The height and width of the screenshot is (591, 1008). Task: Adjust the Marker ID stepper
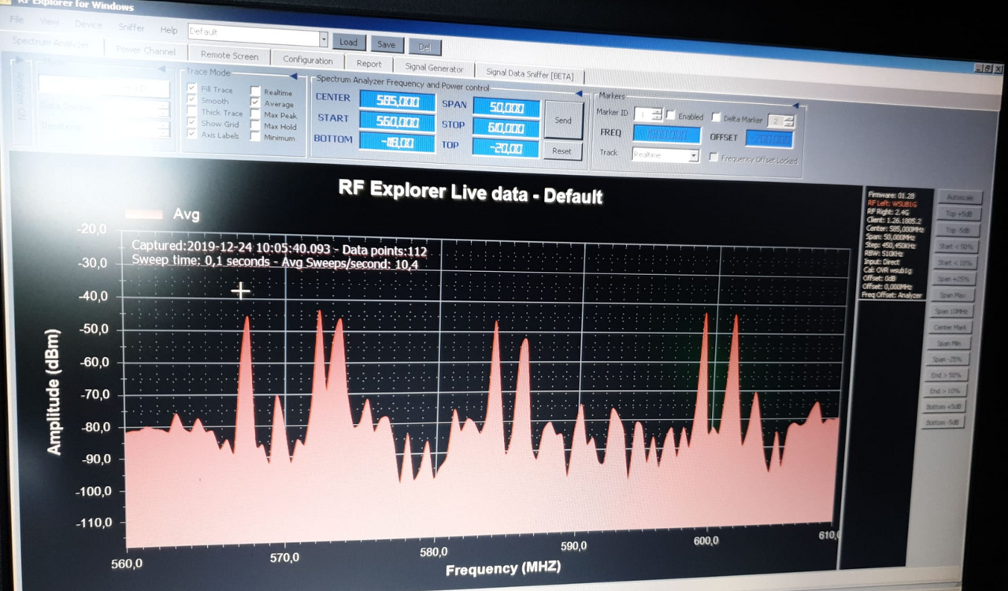pos(657,115)
